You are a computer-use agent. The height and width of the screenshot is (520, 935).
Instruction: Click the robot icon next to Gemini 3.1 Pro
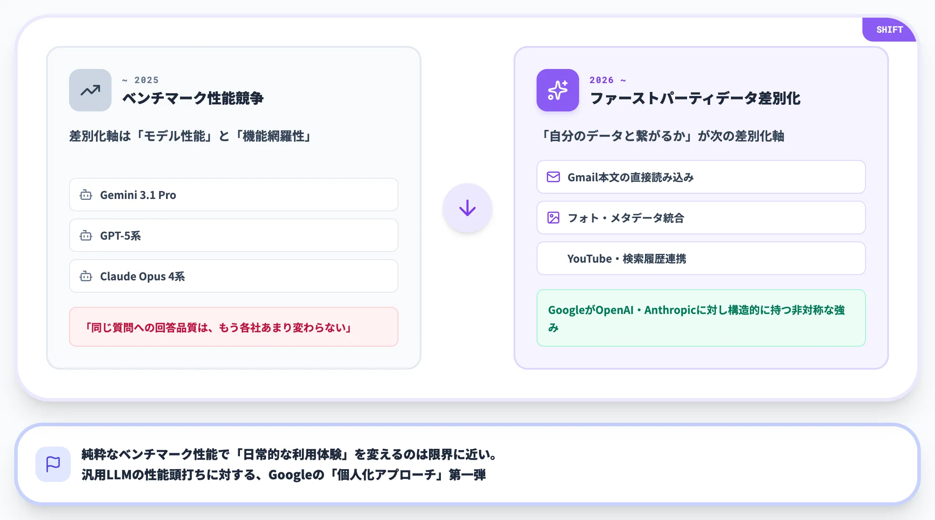(86, 195)
